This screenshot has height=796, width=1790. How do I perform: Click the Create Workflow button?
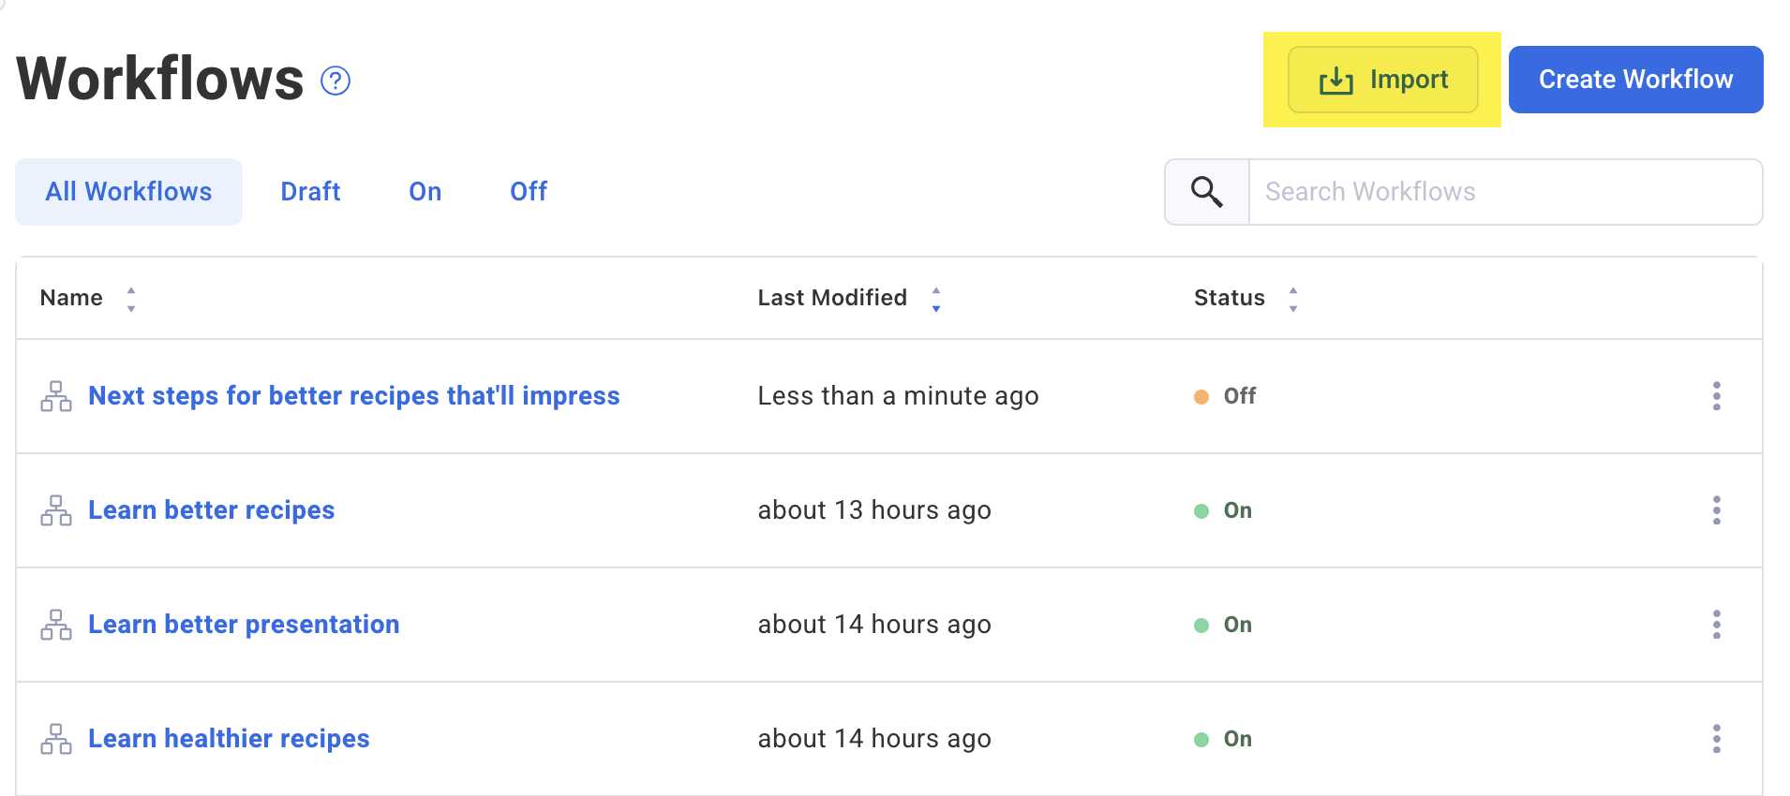pos(1636,80)
